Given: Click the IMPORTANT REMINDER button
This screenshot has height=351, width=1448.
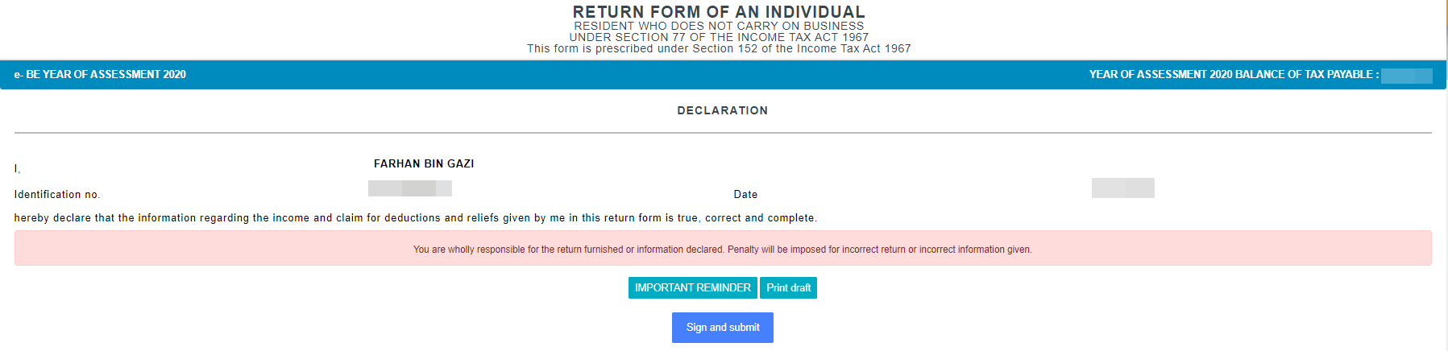Looking at the screenshot, I should pos(692,288).
